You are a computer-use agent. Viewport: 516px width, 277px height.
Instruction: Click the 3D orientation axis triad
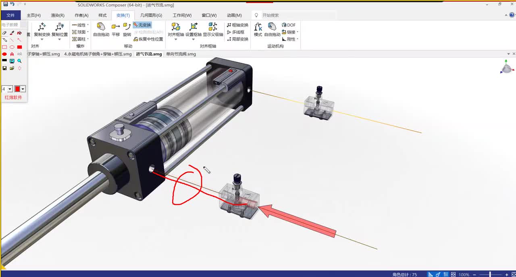point(507,67)
